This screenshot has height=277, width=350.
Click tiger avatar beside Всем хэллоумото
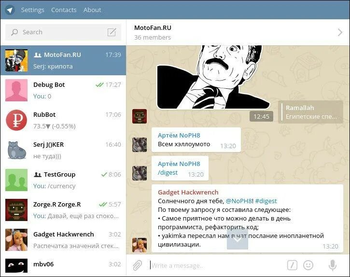pos(140,145)
